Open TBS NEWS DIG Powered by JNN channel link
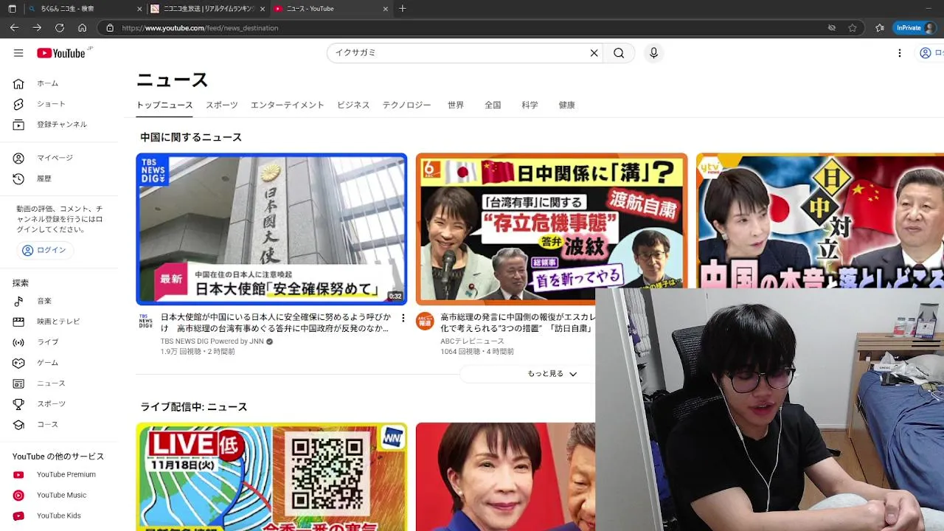This screenshot has width=944, height=531. [x=212, y=341]
